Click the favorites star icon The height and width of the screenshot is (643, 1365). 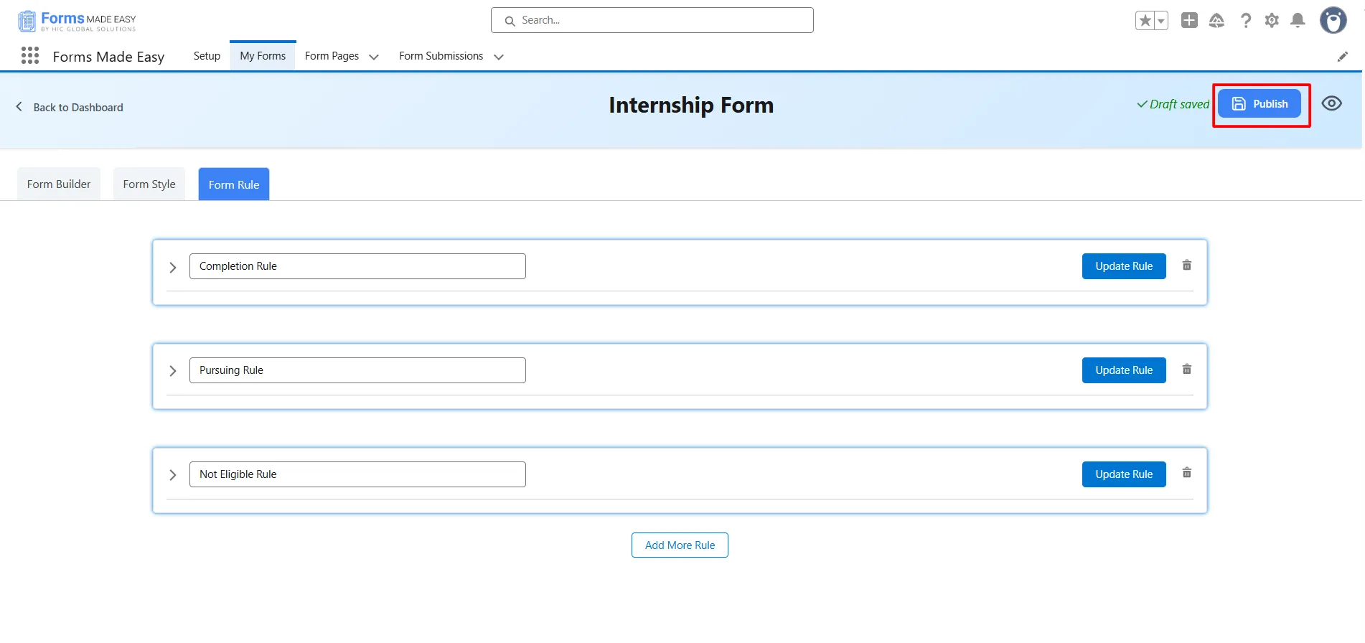[1145, 21]
